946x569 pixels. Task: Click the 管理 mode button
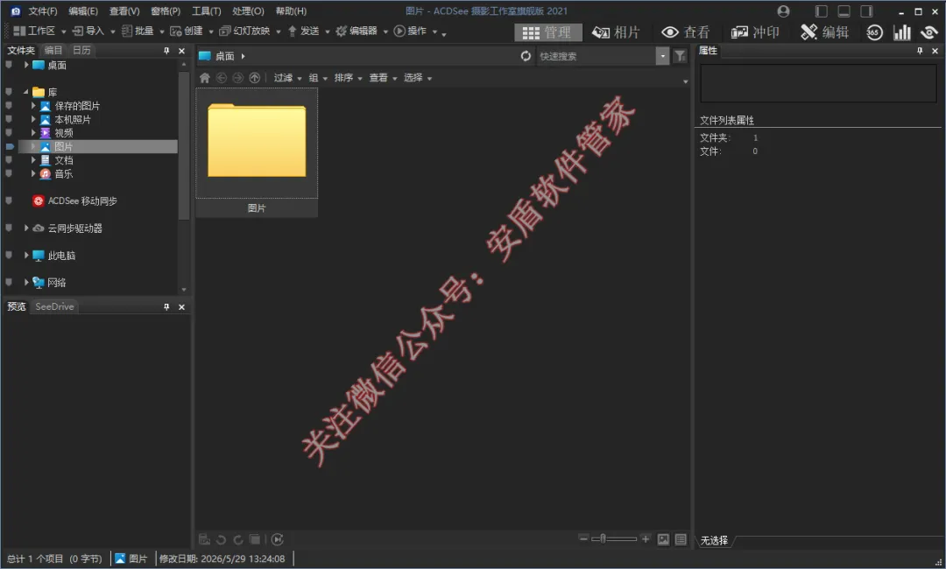[x=547, y=32]
